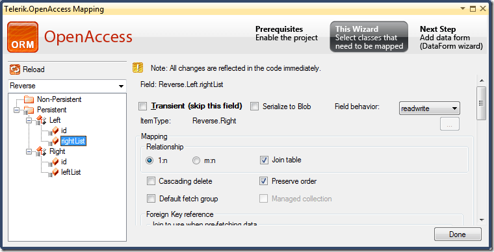Viewport: 494px width, 252px height.
Task: Click the Persistent folder icon
Action: click(29, 110)
